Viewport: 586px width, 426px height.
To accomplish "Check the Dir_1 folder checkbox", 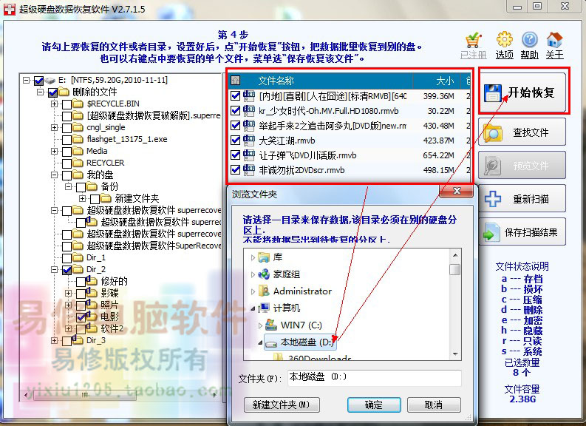I will (x=67, y=257).
